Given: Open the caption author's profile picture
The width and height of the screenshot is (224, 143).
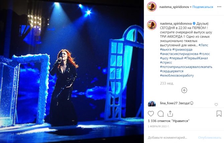Looking at the screenshot, I should click(152, 25).
